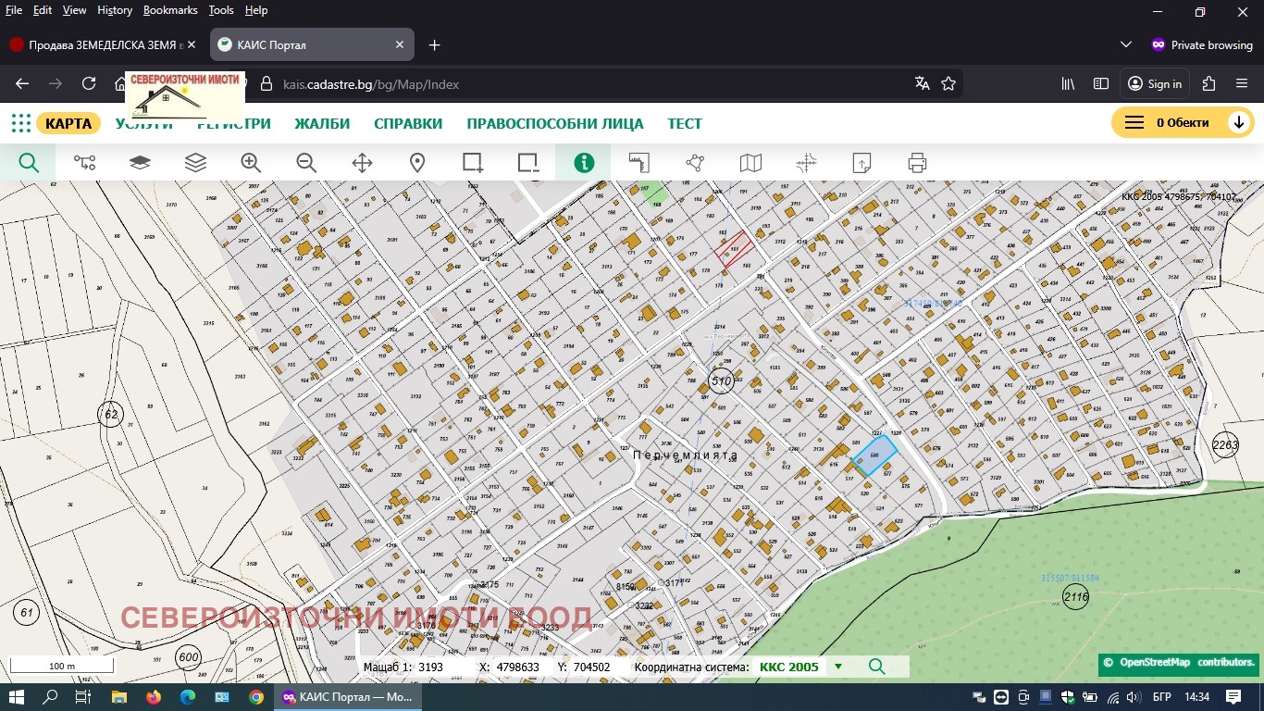Image resolution: width=1264 pixels, height=711 pixels.
Task: Print the map using printer icon
Action: click(x=917, y=163)
